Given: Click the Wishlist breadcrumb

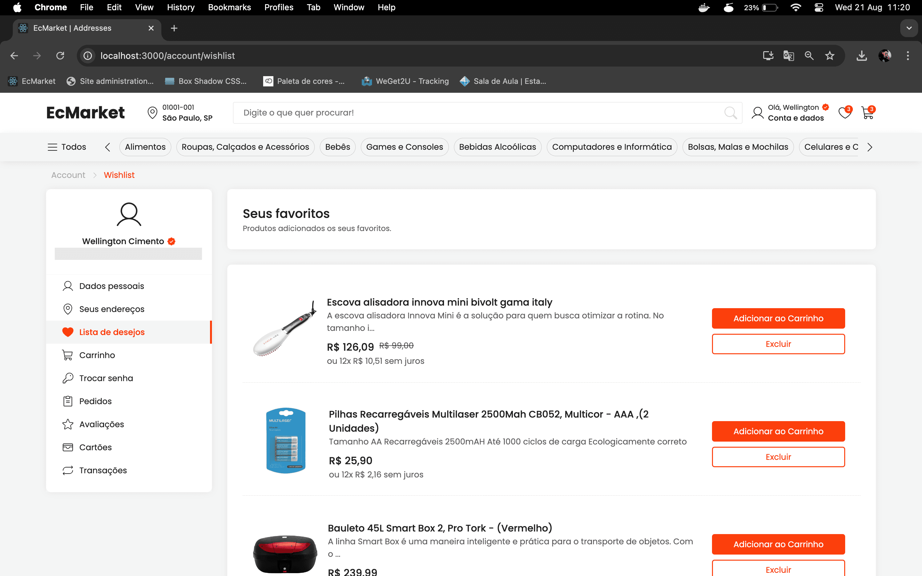Looking at the screenshot, I should pos(119,175).
